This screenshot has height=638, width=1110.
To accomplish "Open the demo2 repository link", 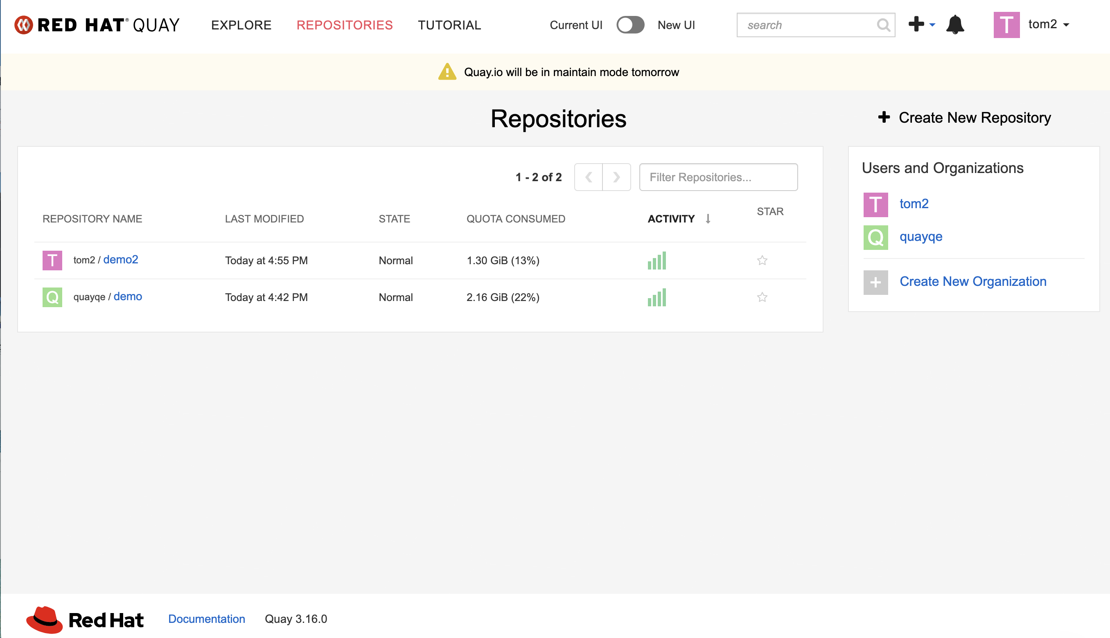I will coord(121,259).
